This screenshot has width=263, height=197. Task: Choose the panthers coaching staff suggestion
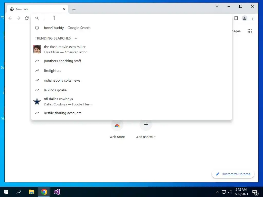pyautogui.click(x=131, y=61)
